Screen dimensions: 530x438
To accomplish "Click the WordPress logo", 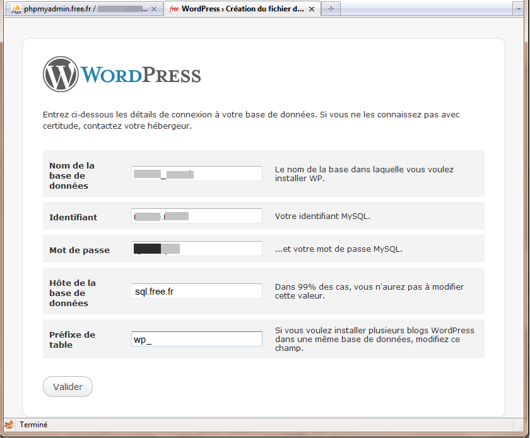I will (x=122, y=74).
